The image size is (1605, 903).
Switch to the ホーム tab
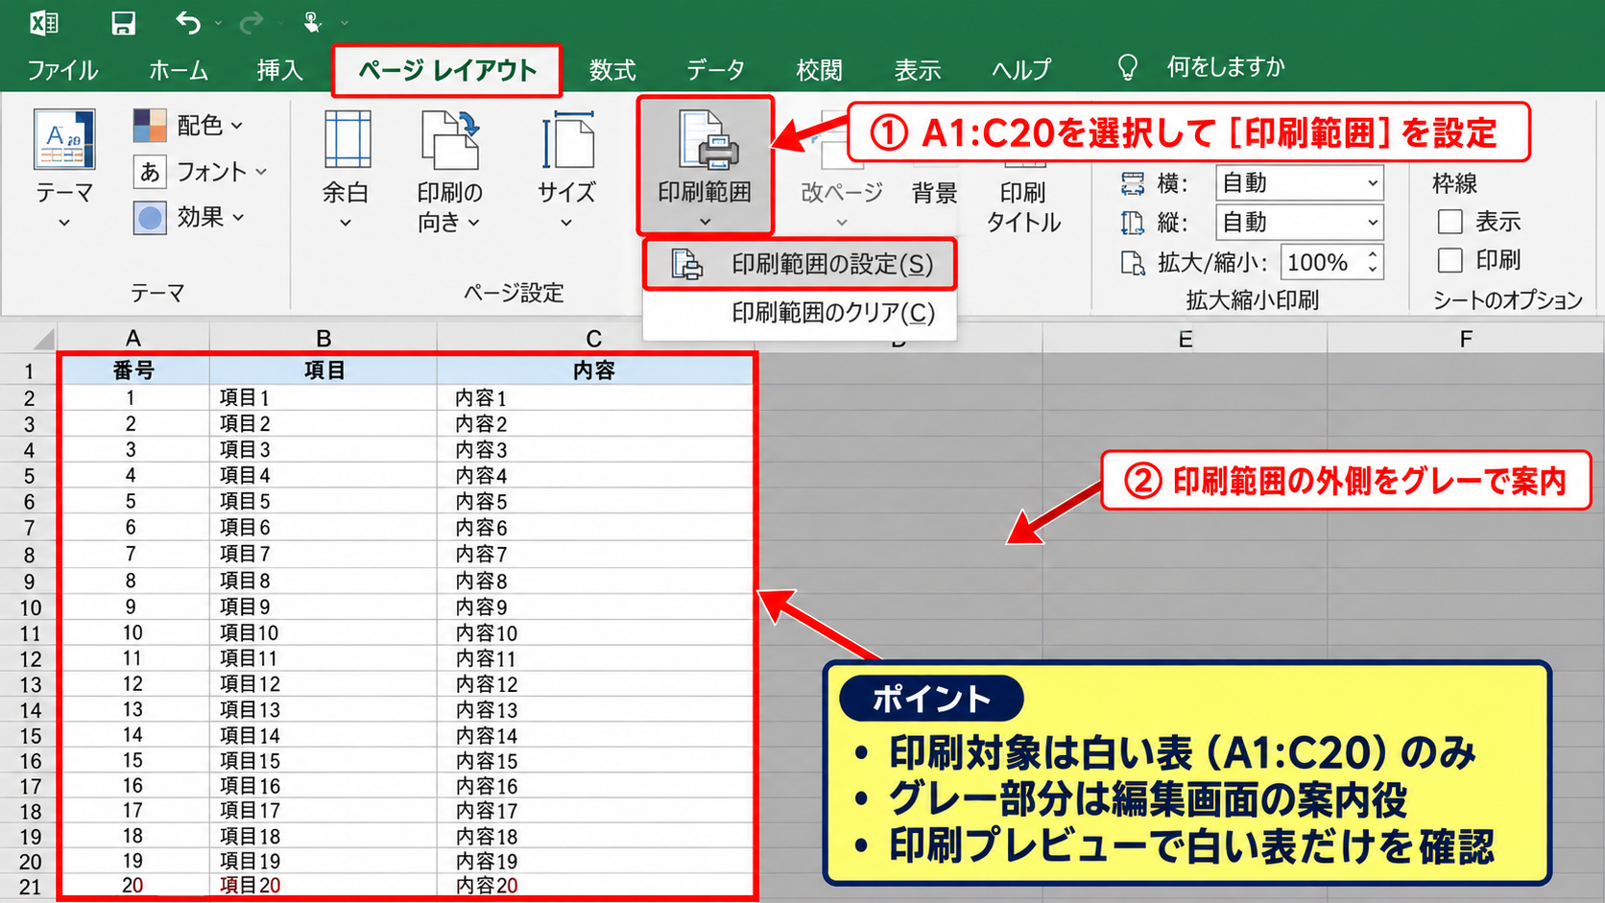click(179, 70)
